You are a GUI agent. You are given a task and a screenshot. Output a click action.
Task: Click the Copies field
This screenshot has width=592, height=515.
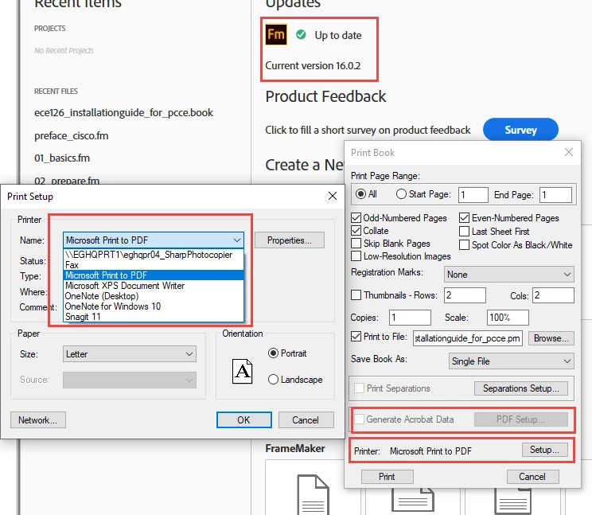410,317
